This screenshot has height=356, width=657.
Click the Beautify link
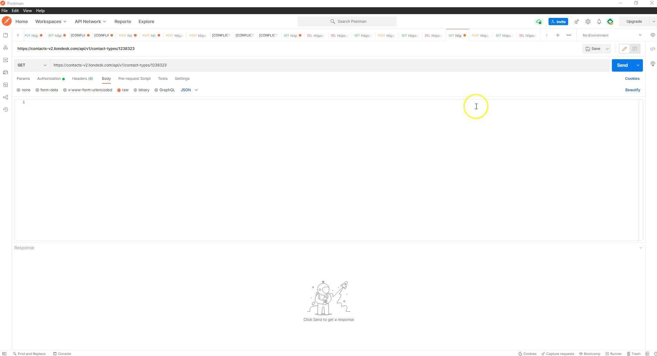tap(633, 90)
